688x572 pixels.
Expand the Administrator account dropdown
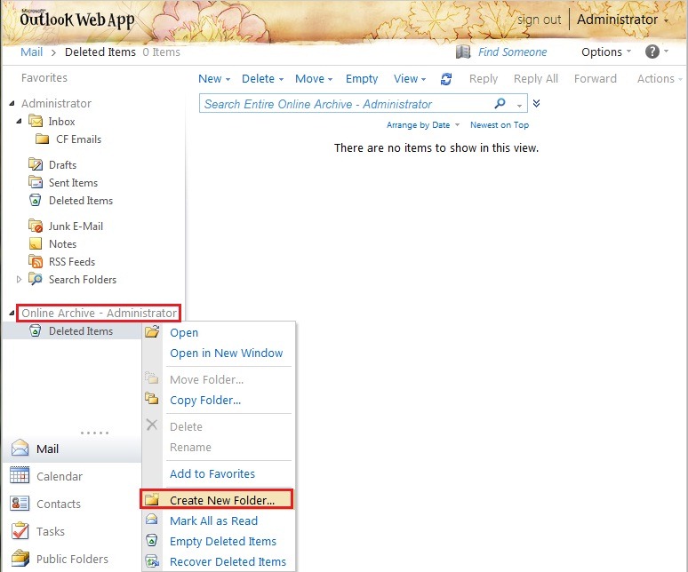[x=622, y=20]
